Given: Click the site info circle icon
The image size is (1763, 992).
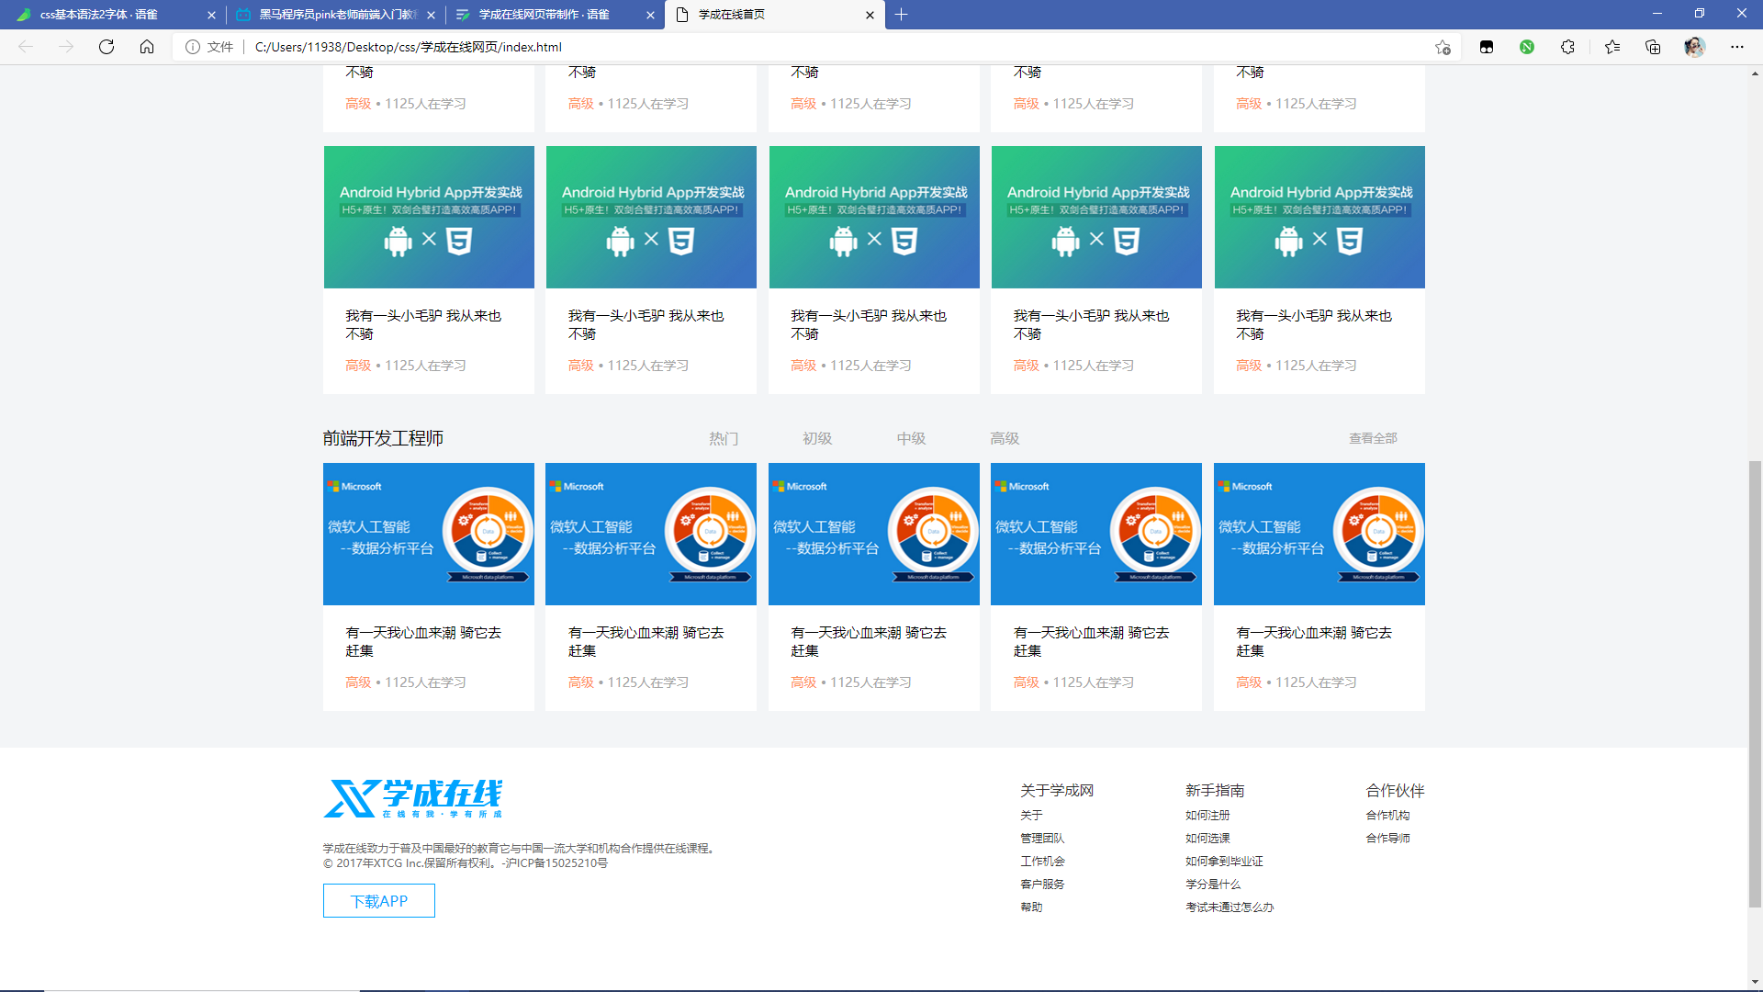Looking at the screenshot, I should tap(193, 47).
